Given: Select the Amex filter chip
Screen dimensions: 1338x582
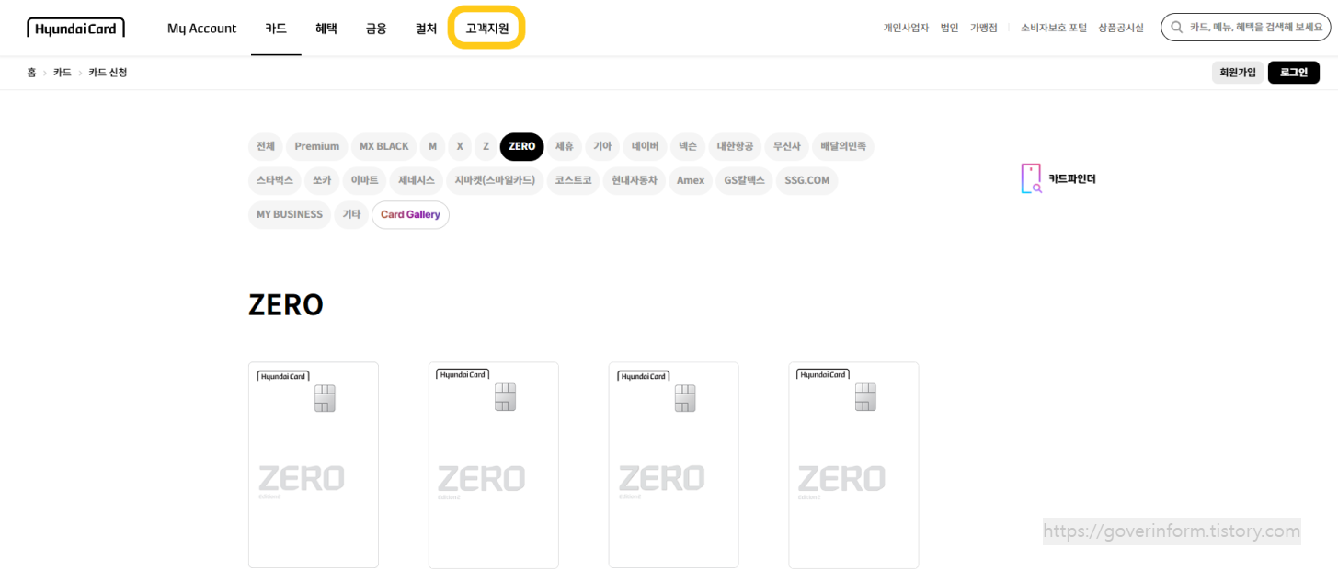Looking at the screenshot, I should coord(691,180).
